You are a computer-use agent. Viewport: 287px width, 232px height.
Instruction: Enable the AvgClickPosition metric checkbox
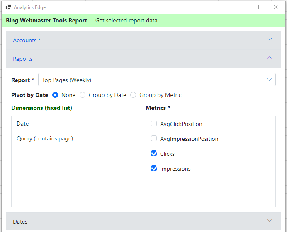click(x=154, y=123)
